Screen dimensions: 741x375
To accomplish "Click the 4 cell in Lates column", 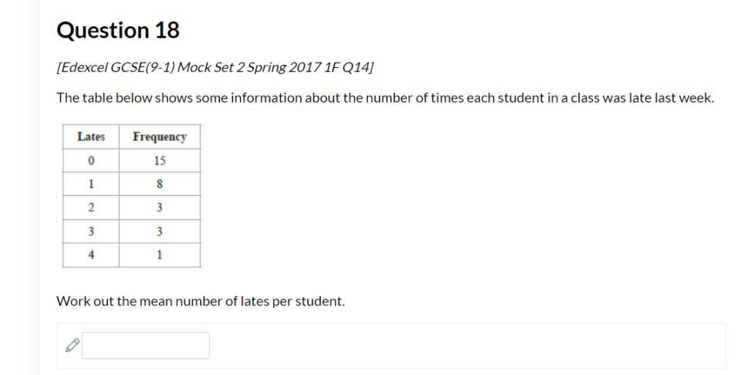I will (91, 255).
